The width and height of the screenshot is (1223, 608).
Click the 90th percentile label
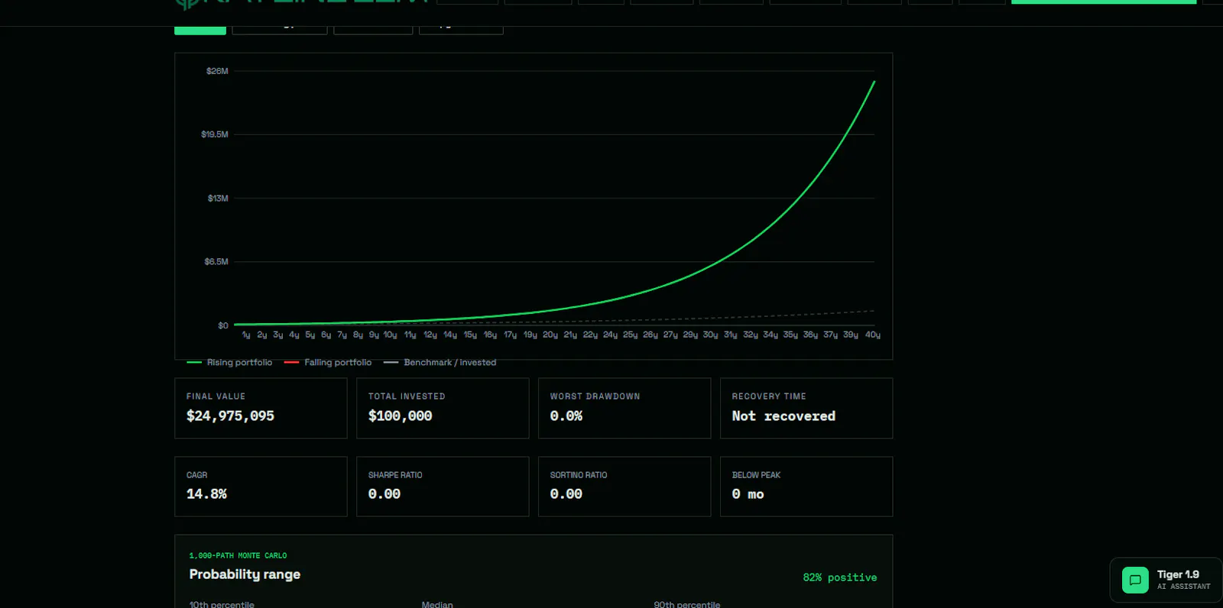(x=687, y=604)
